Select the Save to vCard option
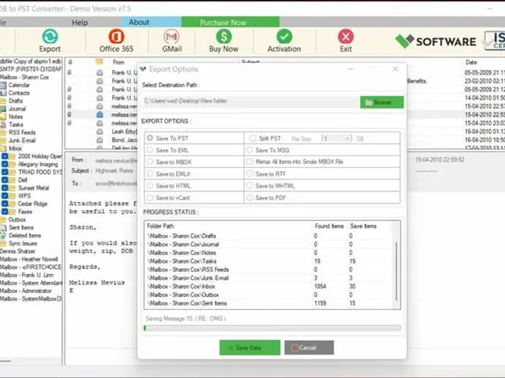 (x=150, y=197)
